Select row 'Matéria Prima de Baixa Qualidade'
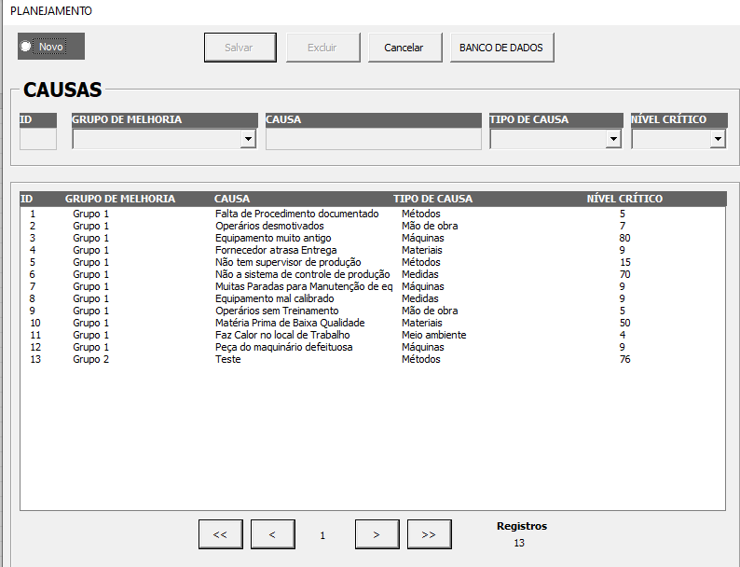The height and width of the screenshot is (567, 740). tap(373, 323)
